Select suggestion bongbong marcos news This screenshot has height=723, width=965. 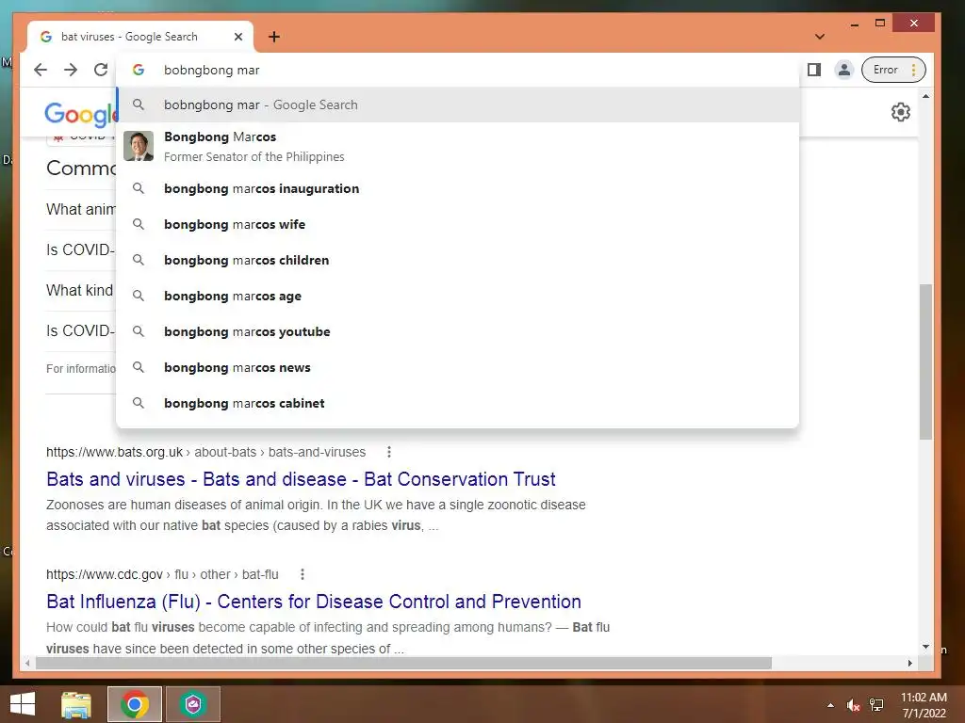(x=458, y=368)
